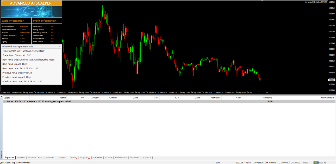Click the Equity value 100.00
Viewport: 336px width, 164px height.
tap(23, 42)
